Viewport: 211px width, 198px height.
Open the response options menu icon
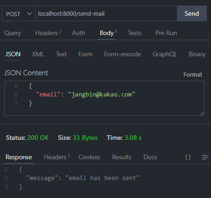205,157
